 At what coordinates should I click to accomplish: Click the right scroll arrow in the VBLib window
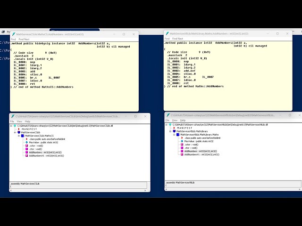pyautogui.click(x=300, y=189)
